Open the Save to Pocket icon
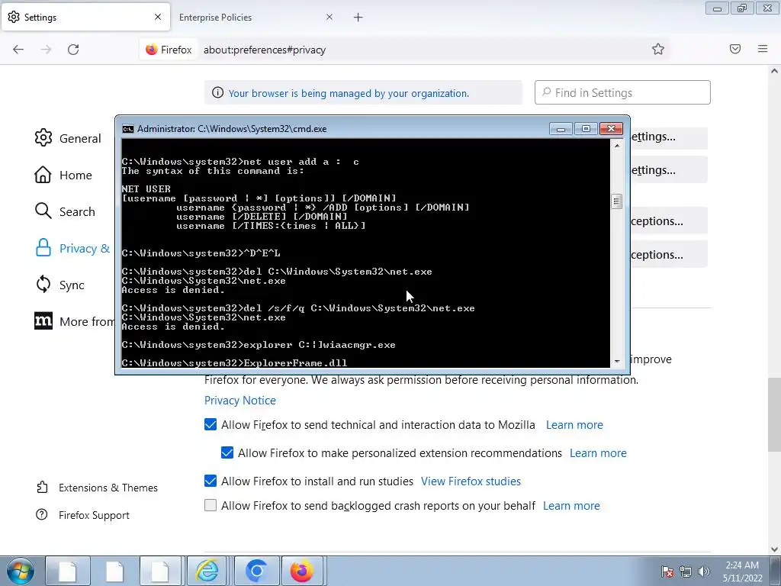Screen dimensions: 781x586 (735, 49)
